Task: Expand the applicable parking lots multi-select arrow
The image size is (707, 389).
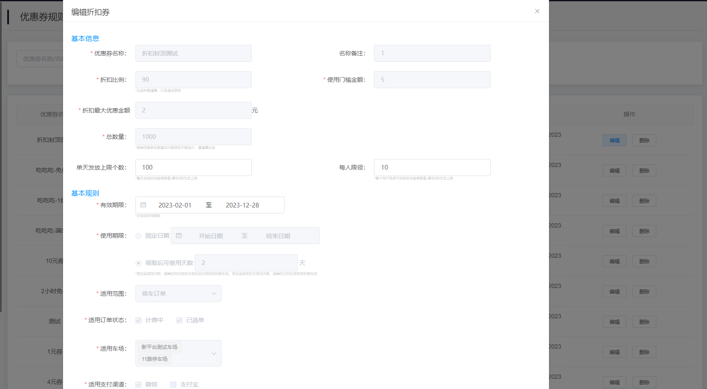Action: [214, 353]
